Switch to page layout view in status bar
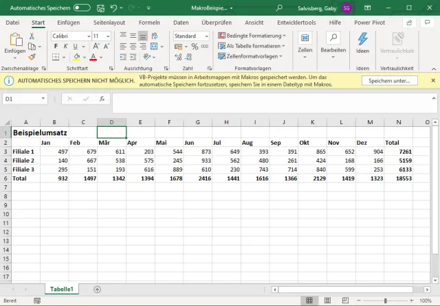The width and height of the screenshot is (440, 306). (x=329, y=301)
